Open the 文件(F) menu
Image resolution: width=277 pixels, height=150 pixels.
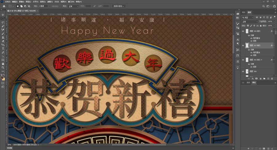tap(8, 2)
